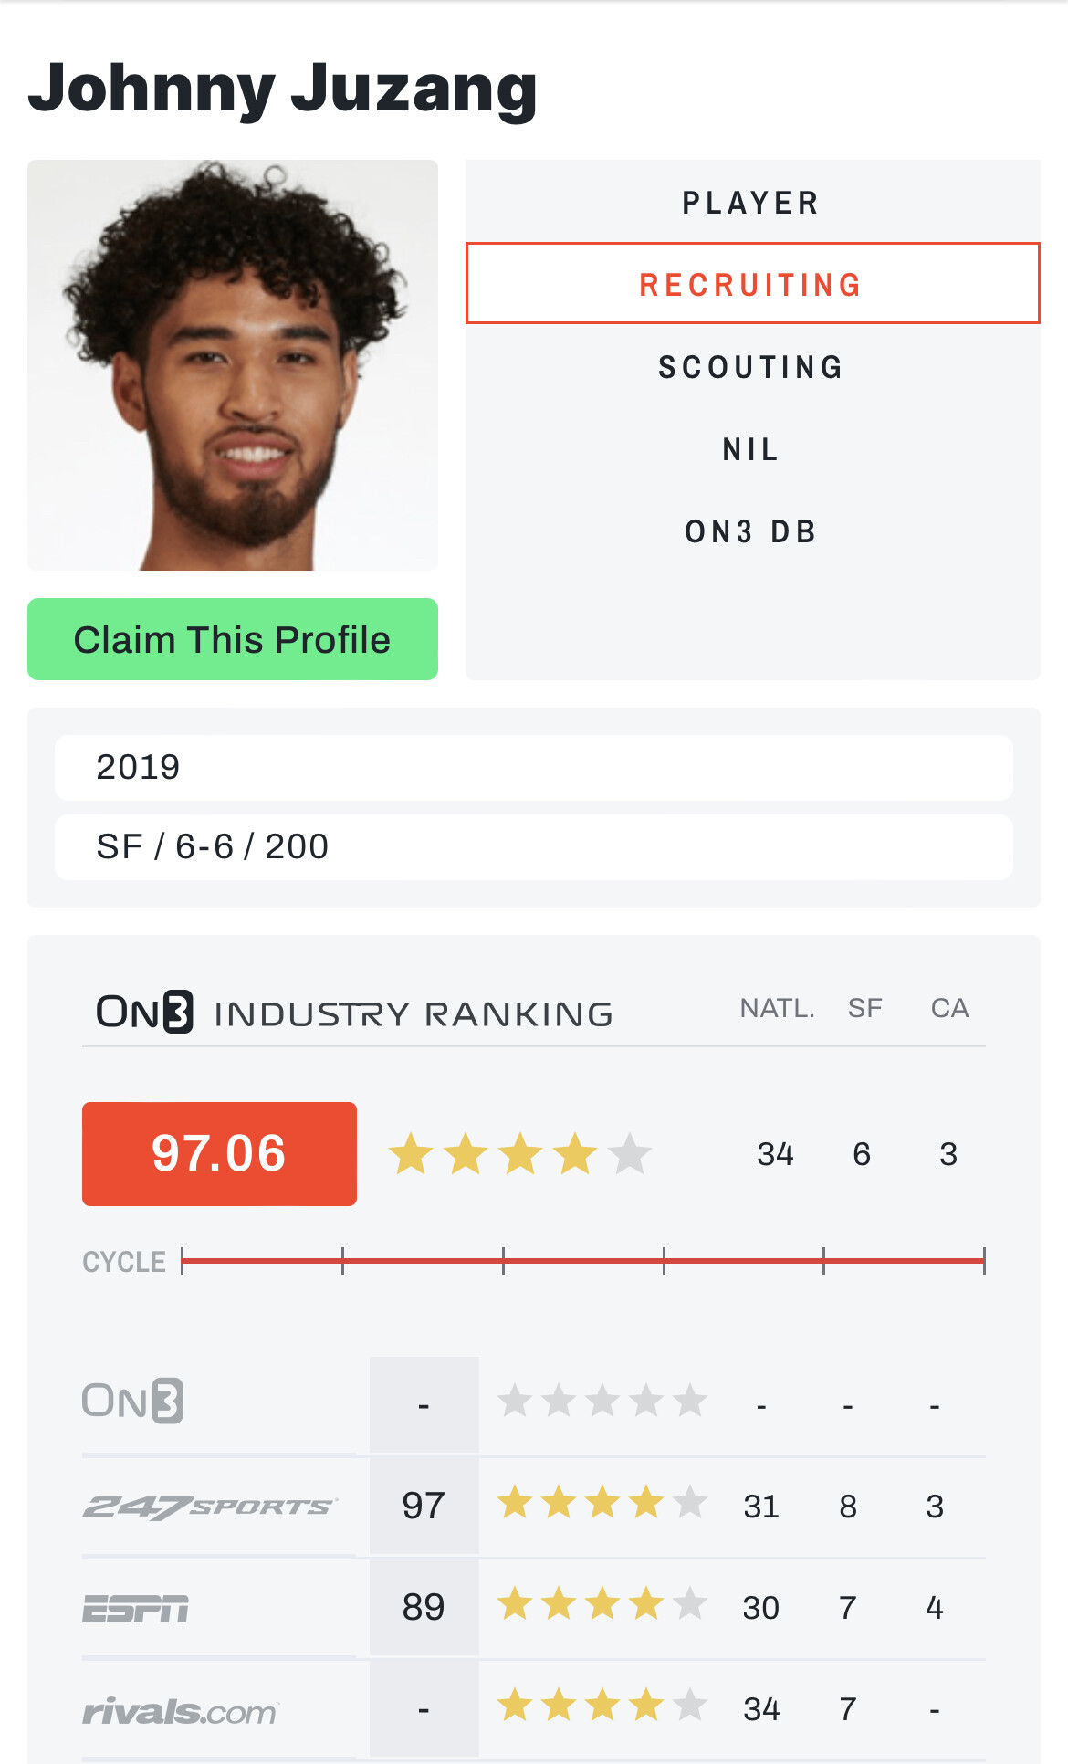Go to the On3 DB tab

(752, 531)
